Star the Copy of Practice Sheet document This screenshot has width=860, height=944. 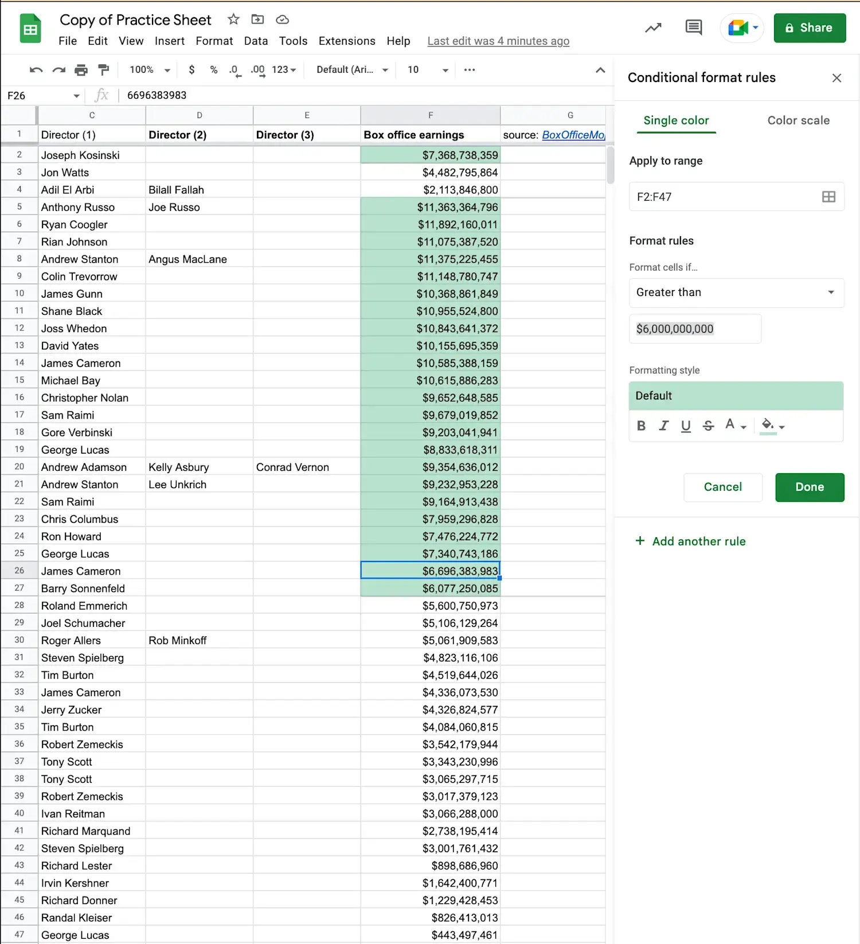[x=233, y=19]
